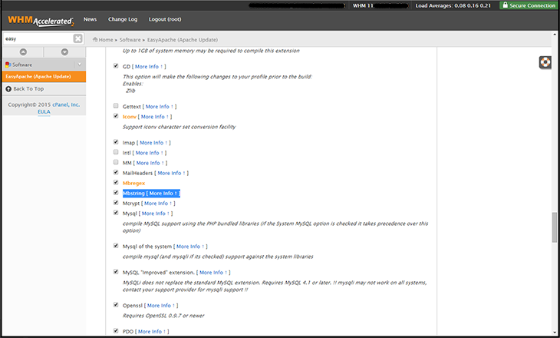The height and width of the screenshot is (338, 560).
Task: Toggle the Iconv checkbox
Action: (x=116, y=116)
